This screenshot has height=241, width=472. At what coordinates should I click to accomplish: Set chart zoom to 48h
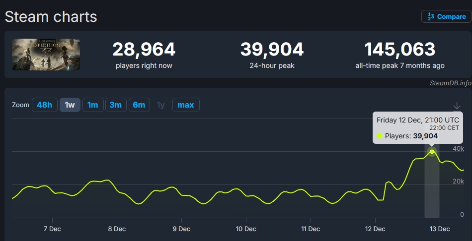[x=44, y=105]
